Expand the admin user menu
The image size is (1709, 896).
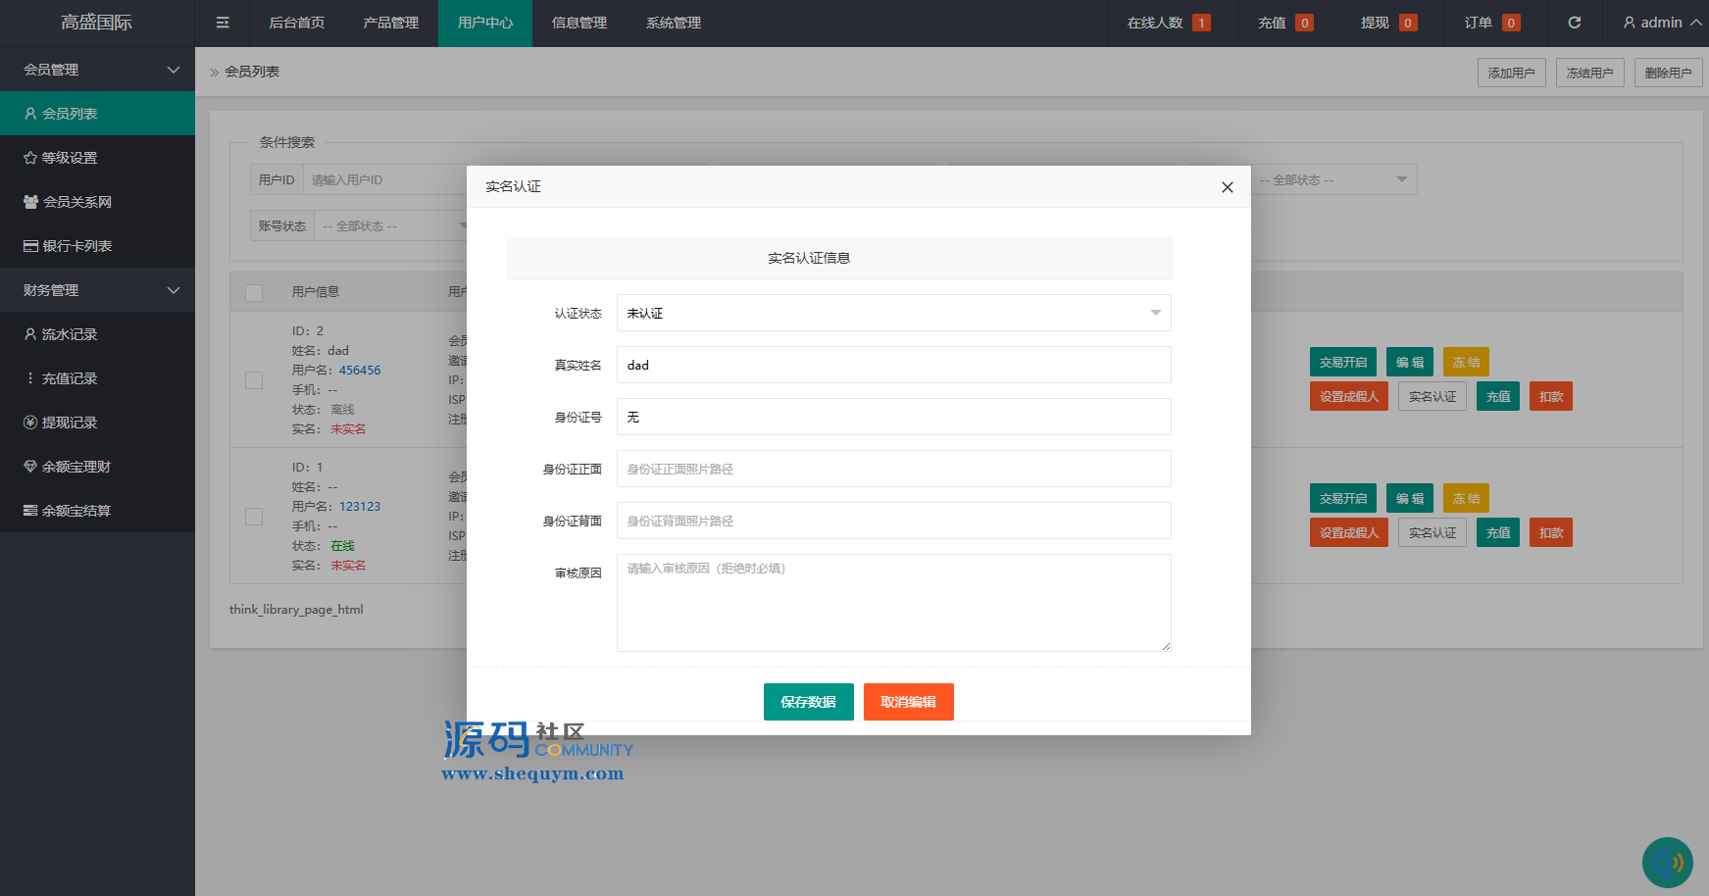click(x=1662, y=23)
